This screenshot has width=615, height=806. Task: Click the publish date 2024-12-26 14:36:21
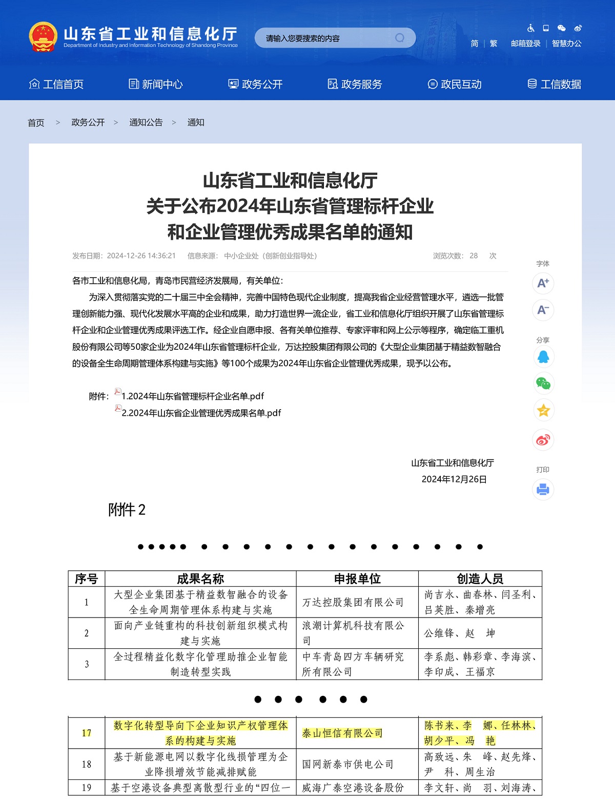pyautogui.click(x=141, y=256)
